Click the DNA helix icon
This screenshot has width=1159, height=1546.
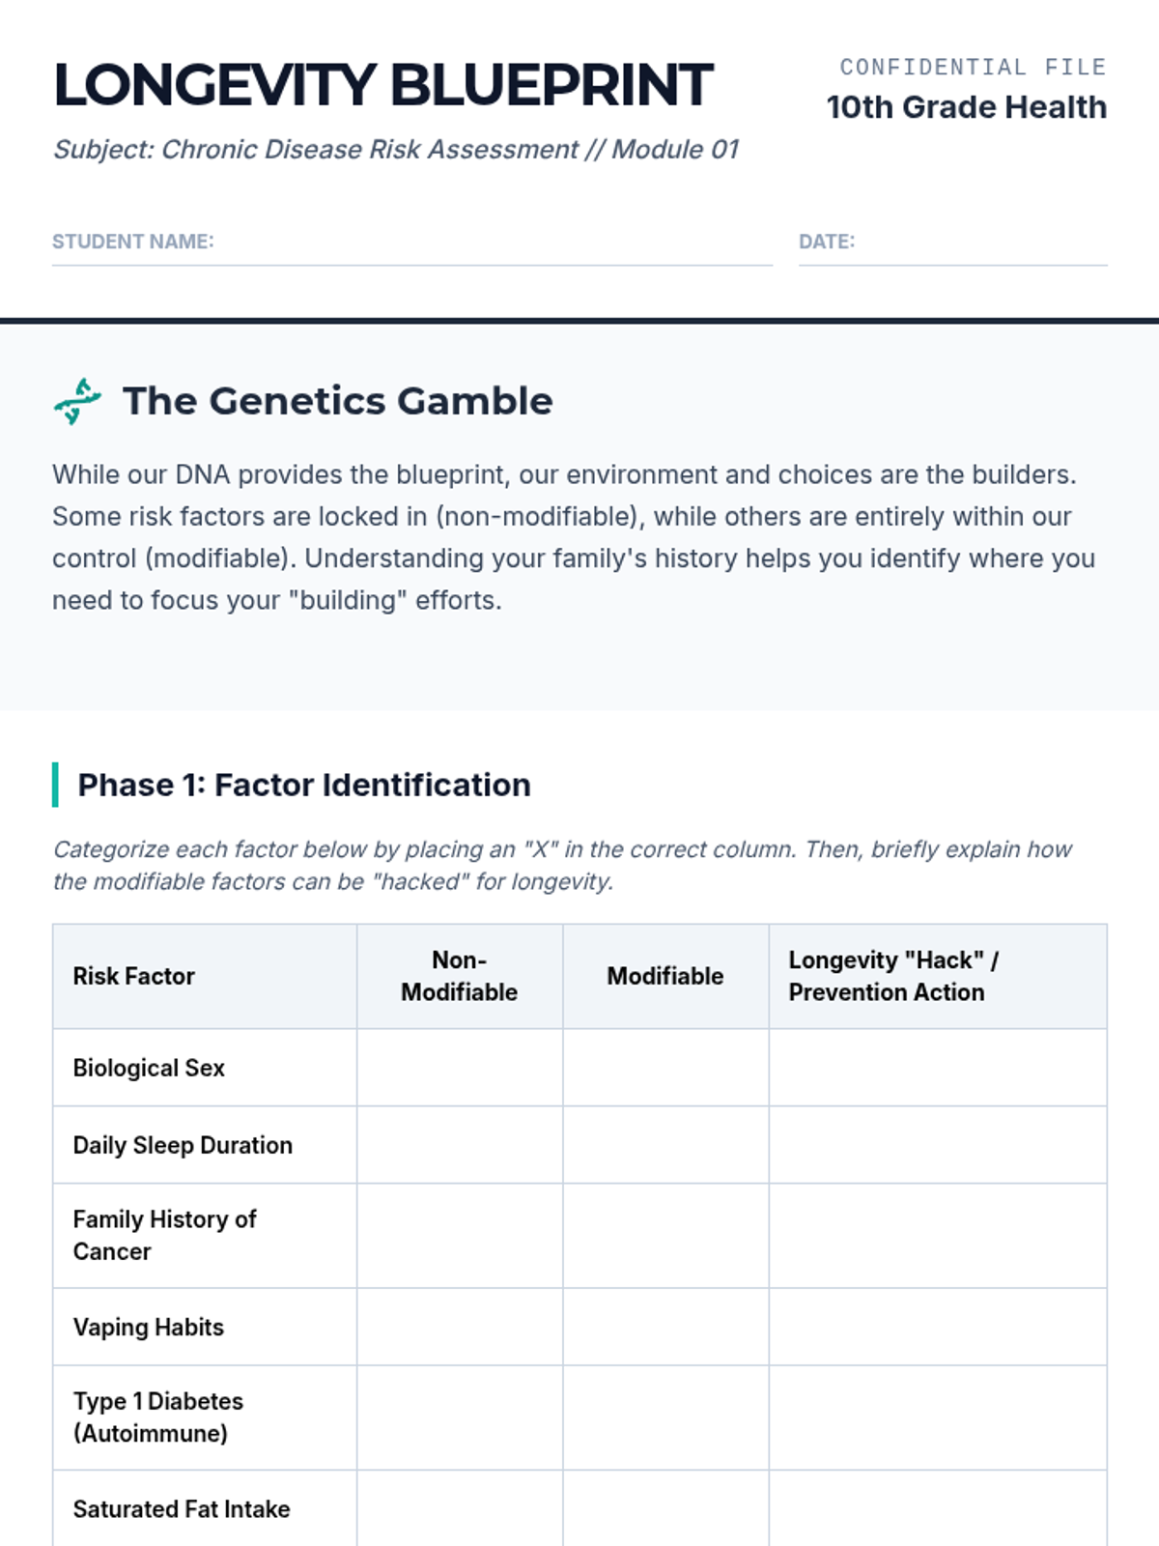point(77,401)
